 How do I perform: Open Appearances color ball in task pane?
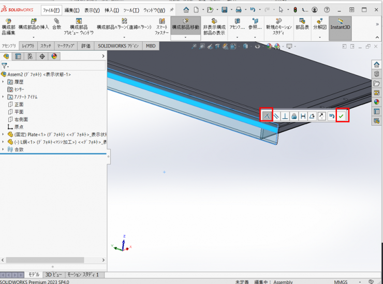(x=377, y=102)
